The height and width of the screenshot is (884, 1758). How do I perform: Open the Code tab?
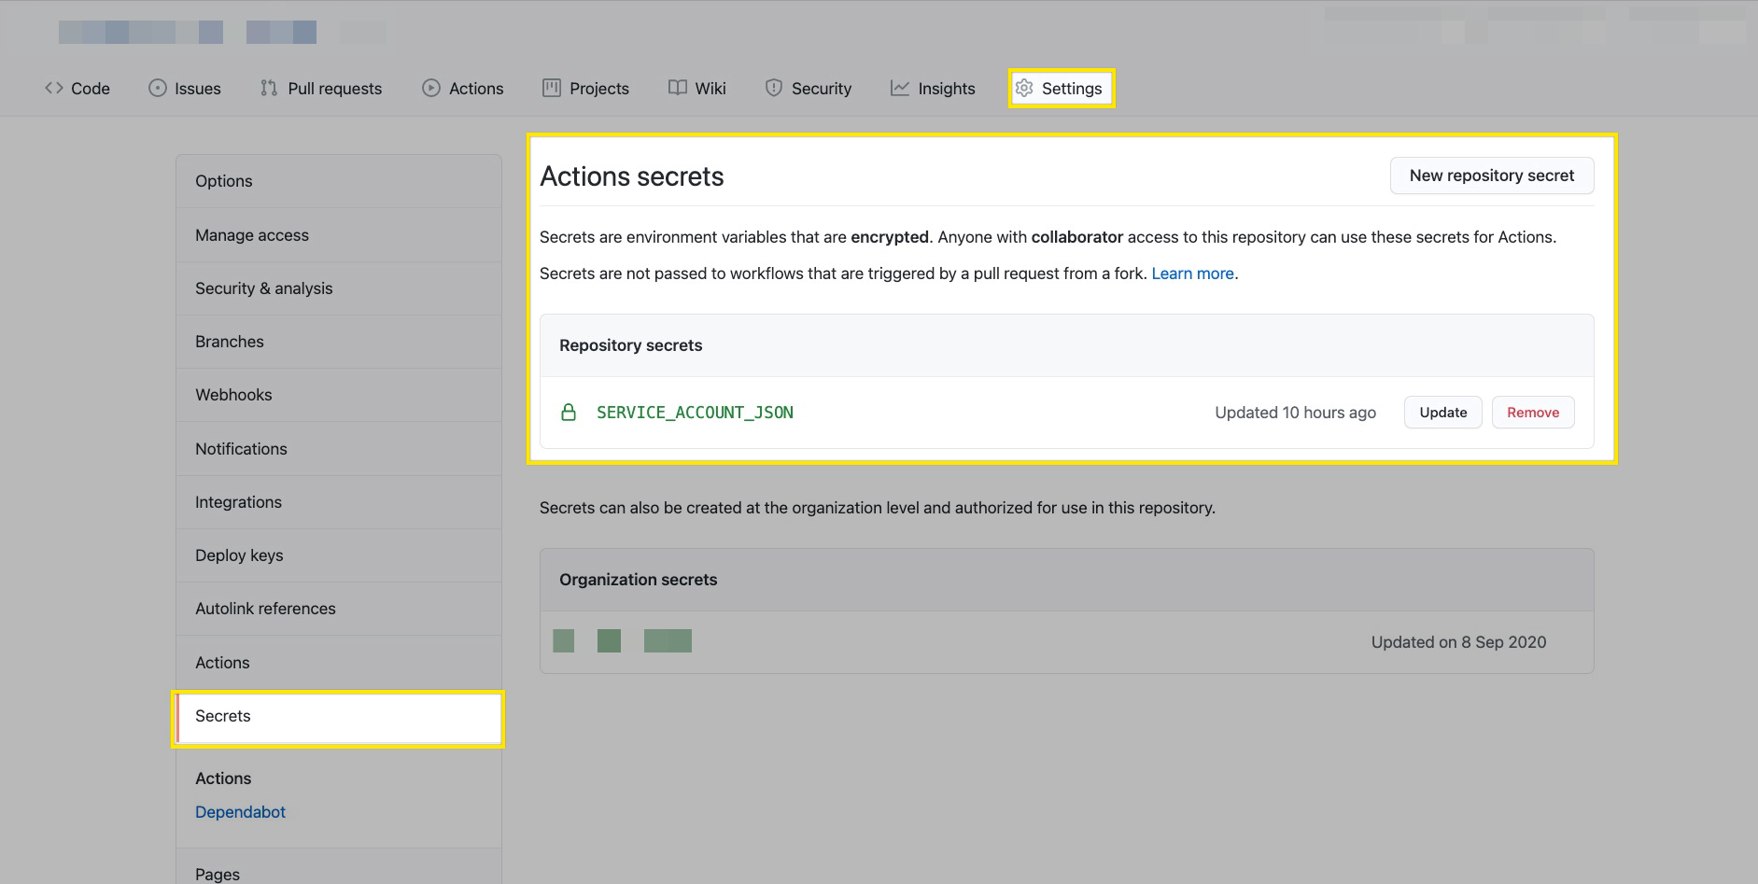pyautogui.click(x=77, y=88)
